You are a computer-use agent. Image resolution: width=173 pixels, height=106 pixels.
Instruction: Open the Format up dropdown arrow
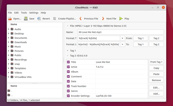click(x=123, y=38)
